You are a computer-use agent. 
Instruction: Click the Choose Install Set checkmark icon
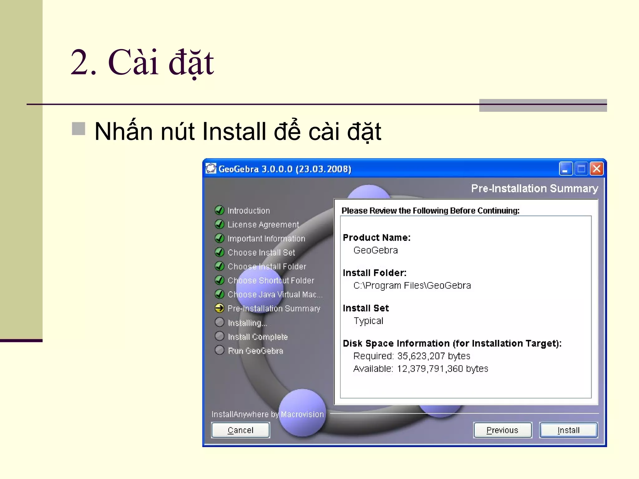pyautogui.click(x=220, y=252)
